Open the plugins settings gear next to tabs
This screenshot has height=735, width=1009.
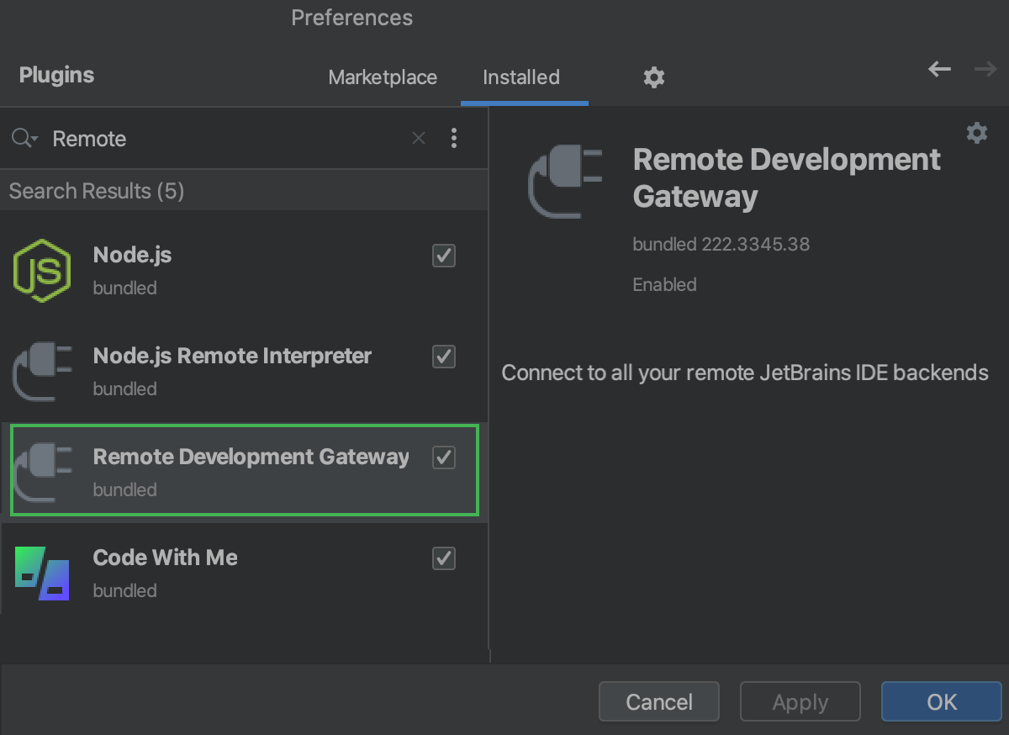point(654,77)
